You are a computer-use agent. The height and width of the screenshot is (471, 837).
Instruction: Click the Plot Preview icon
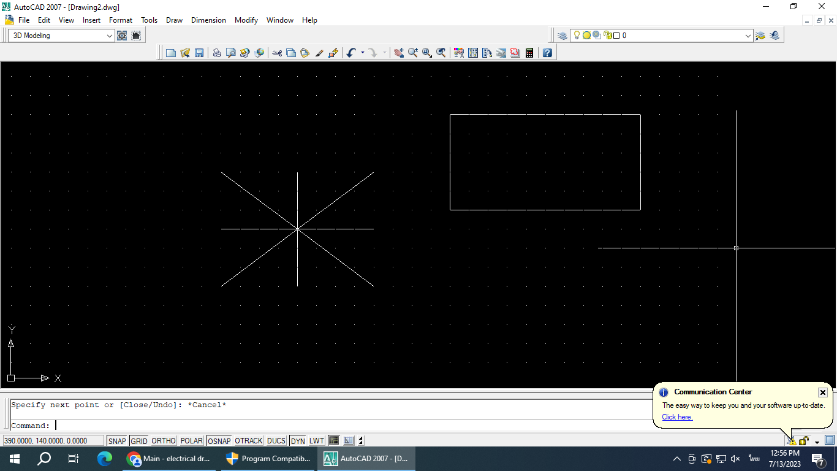click(231, 53)
